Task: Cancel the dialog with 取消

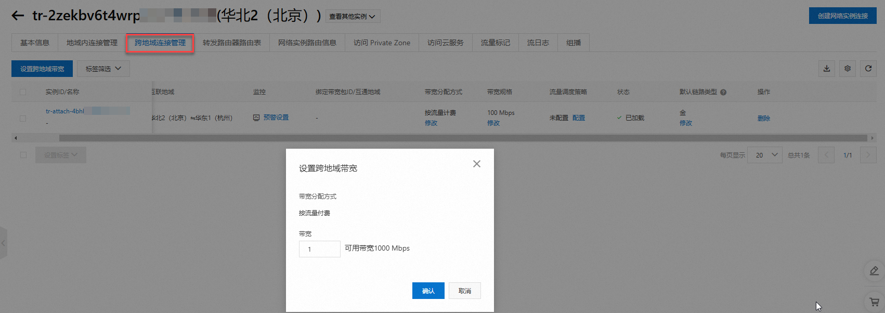Action: pyautogui.click(x=465, y=291)
